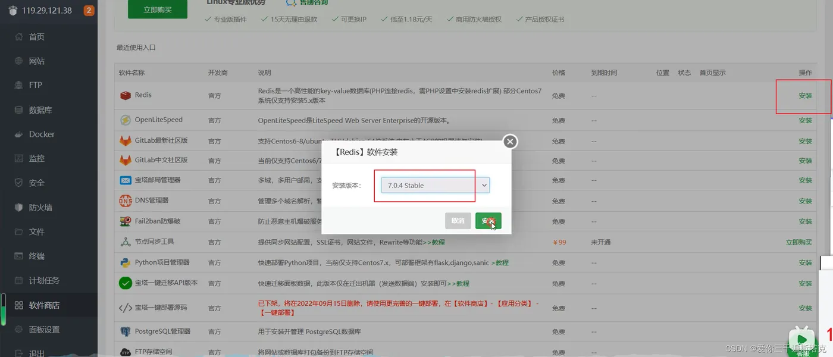833x357 pixels.
Task: Click the Fail2ban防爆破 icon
Action: click(125, 221)
